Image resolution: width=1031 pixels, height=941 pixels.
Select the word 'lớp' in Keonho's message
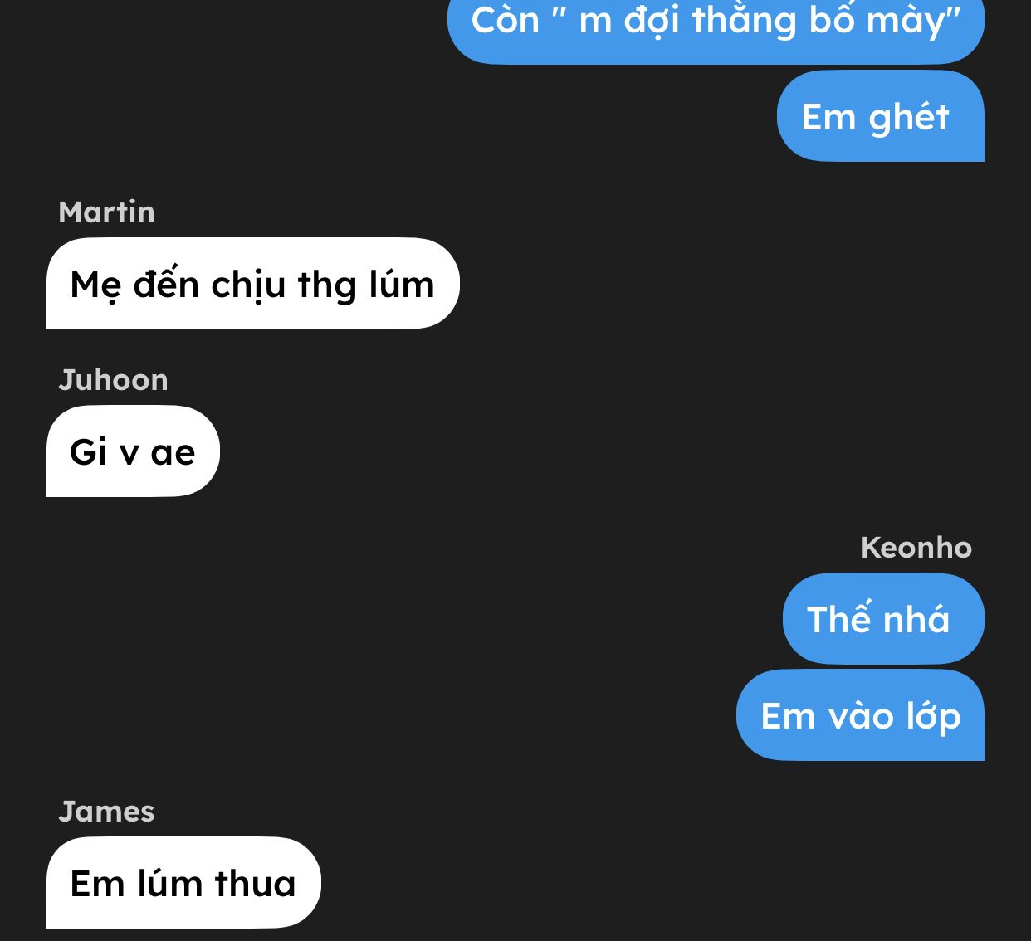pyautogui.click(x=933, y=716)
